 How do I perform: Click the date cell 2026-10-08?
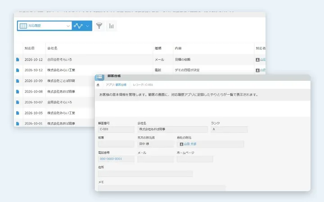click(34, 92)
